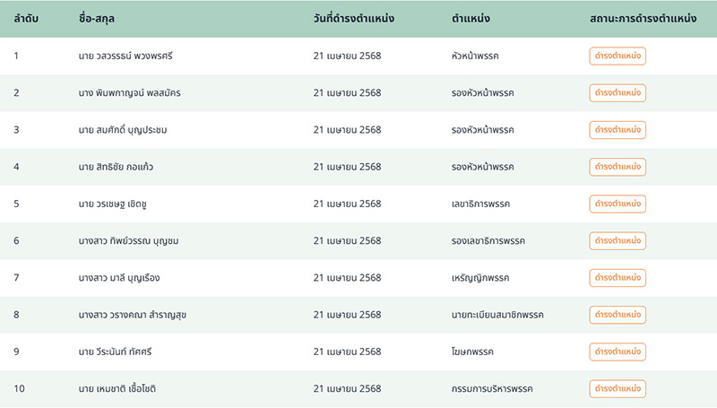The width and height of the screenshot is (717, 408).
Task: Select the name นาย วสวรรธน์ พวงพรศรี
Action: pos(125,56)
